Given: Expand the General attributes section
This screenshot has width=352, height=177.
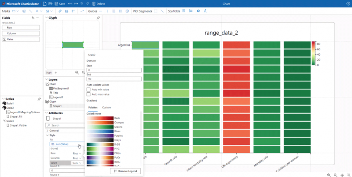Looking at the screenshot, I should (x=48, y=131).
